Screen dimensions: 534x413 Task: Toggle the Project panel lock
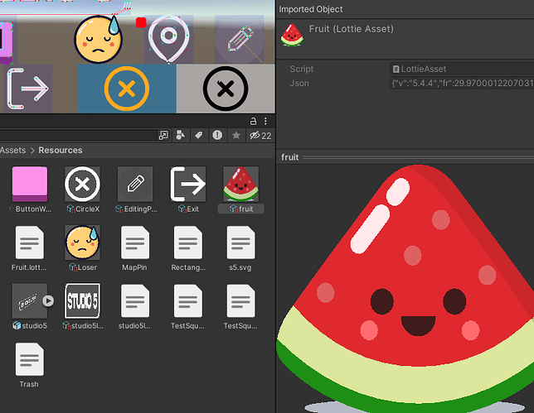point(253,122)
